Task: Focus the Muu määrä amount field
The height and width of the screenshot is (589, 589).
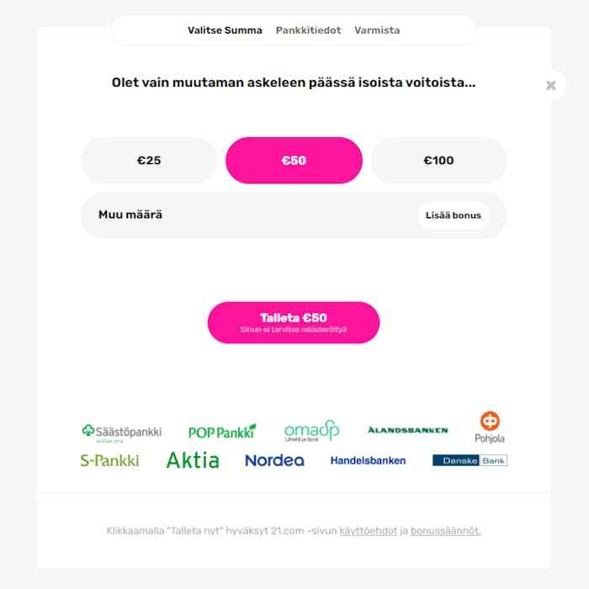Action: click(248, 215)
